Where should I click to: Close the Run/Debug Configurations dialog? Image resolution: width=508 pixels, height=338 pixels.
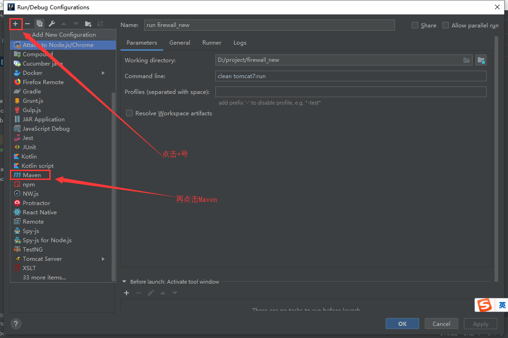(x=497, y=7)
